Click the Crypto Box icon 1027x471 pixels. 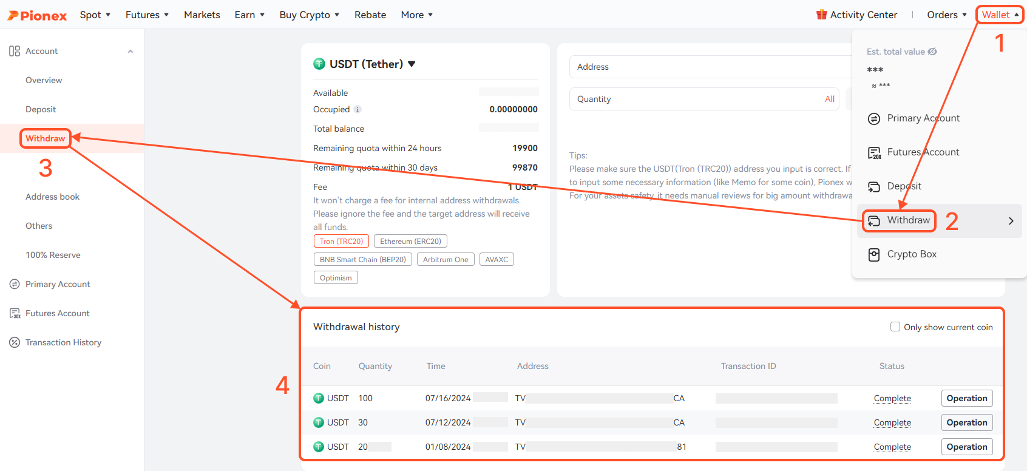(874, 255)
